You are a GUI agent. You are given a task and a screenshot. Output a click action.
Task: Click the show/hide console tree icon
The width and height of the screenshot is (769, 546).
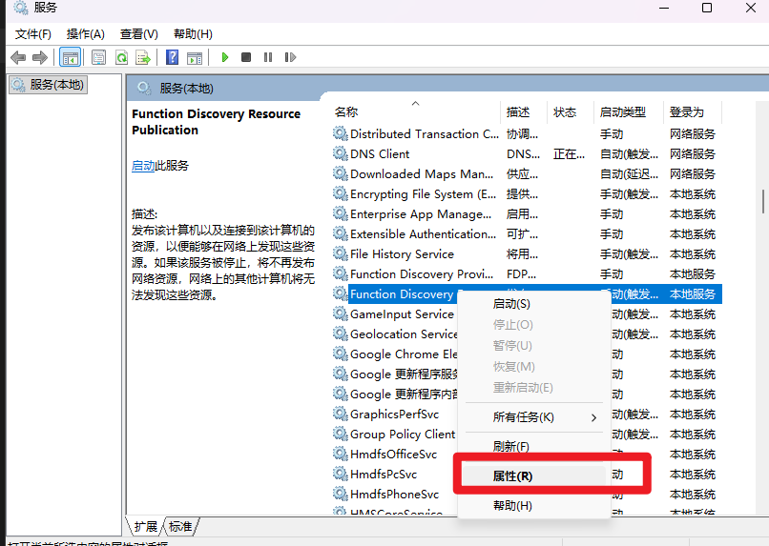[71, 57]
